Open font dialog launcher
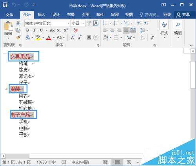The height and width of the screenshot is (166, 196). click(x=98, y=45)
